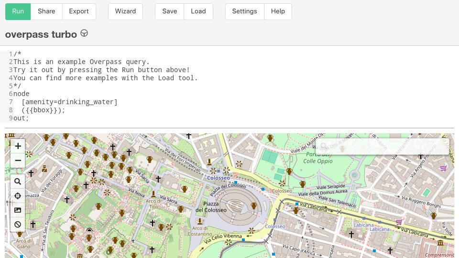459x258 pixels.
Task: Open the Export dialog
Action: (79, 11)
